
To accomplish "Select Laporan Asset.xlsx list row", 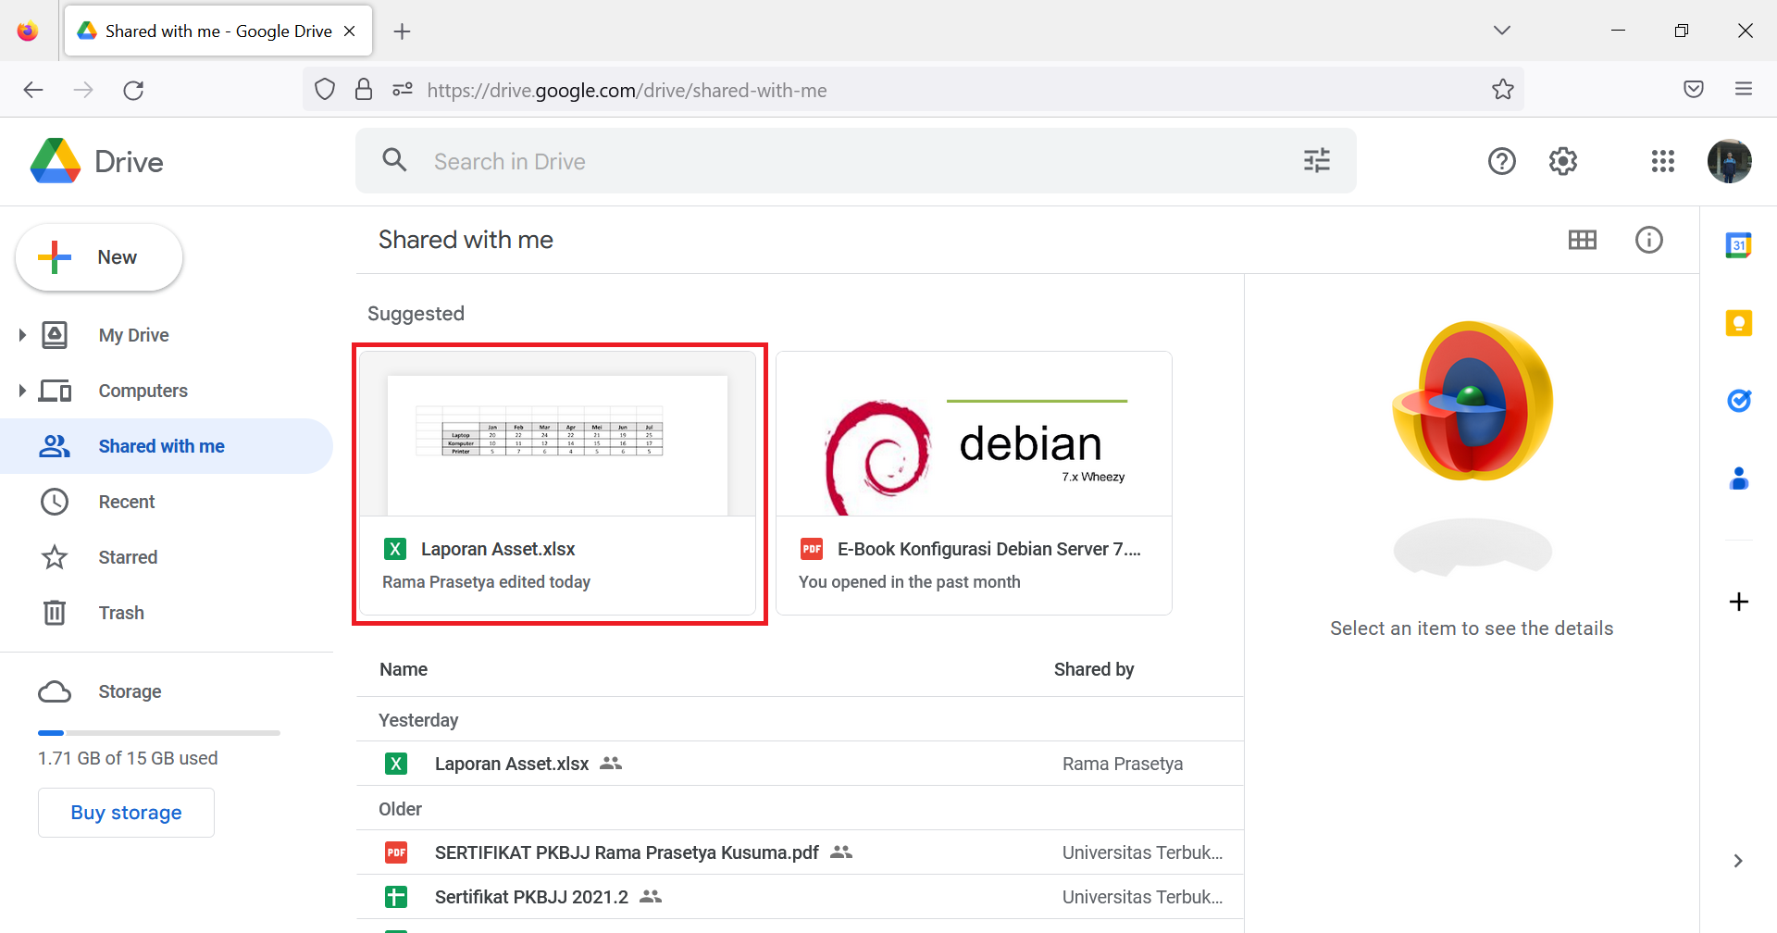I will [801, 764].
